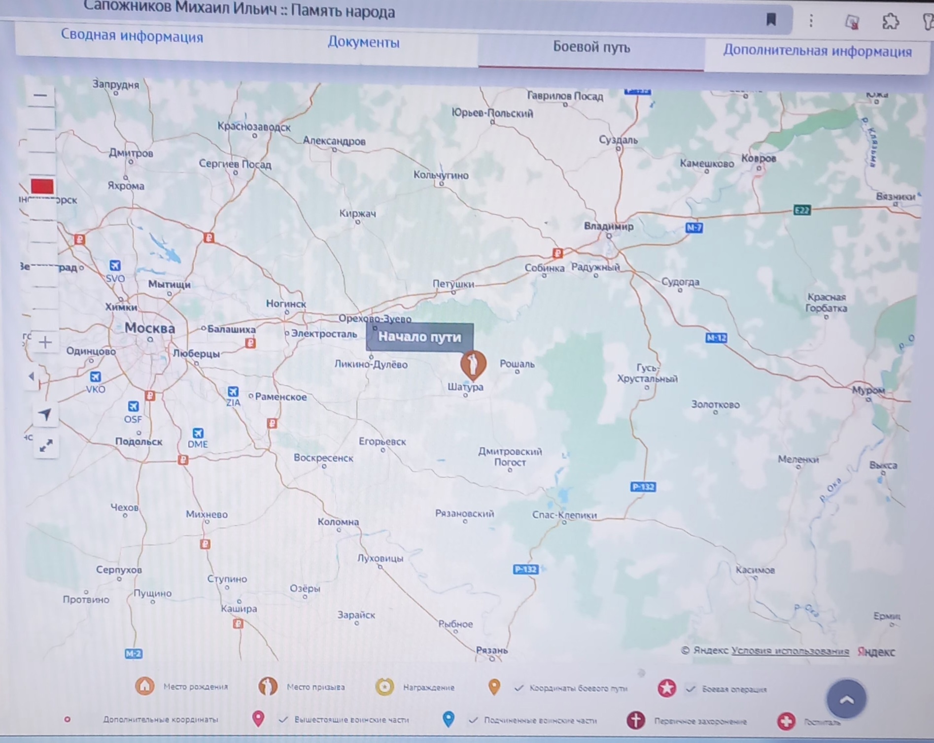Viewport: 934px width, 743px height.
Task: Click the blue pin Подчиненные части icon
Action: (448, 719)
